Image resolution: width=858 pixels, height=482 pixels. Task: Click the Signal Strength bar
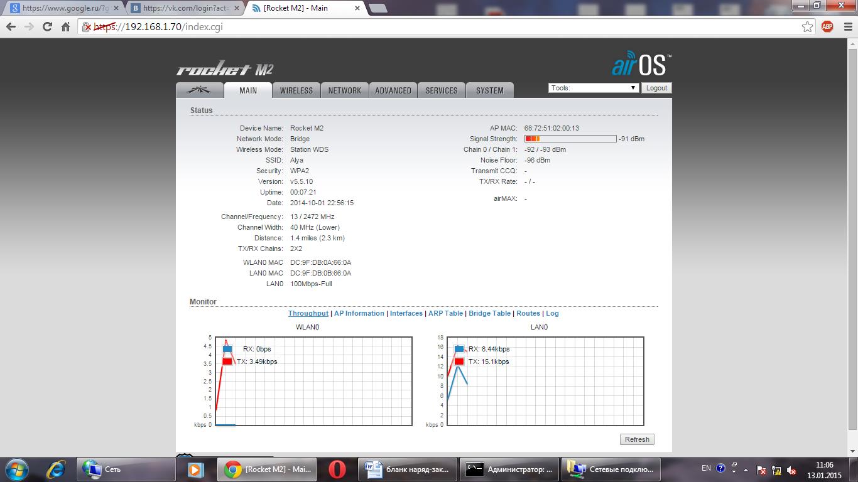click(570, 139)
